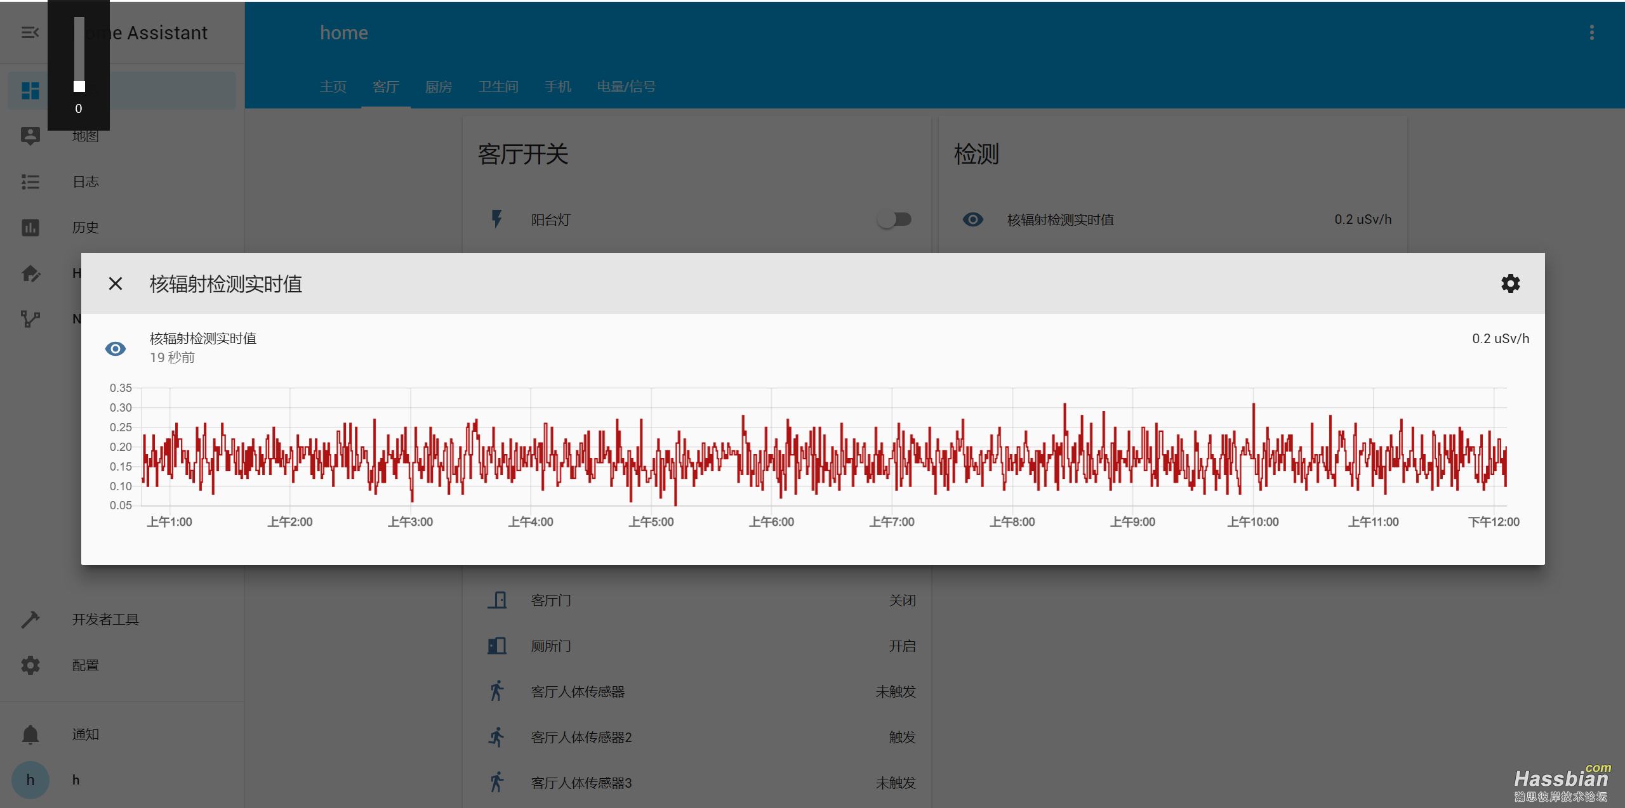This screenshot has width=1625, height=808.
Task: Close the 核辐射检测实时值 dialog
Action: tap(115, 283)
